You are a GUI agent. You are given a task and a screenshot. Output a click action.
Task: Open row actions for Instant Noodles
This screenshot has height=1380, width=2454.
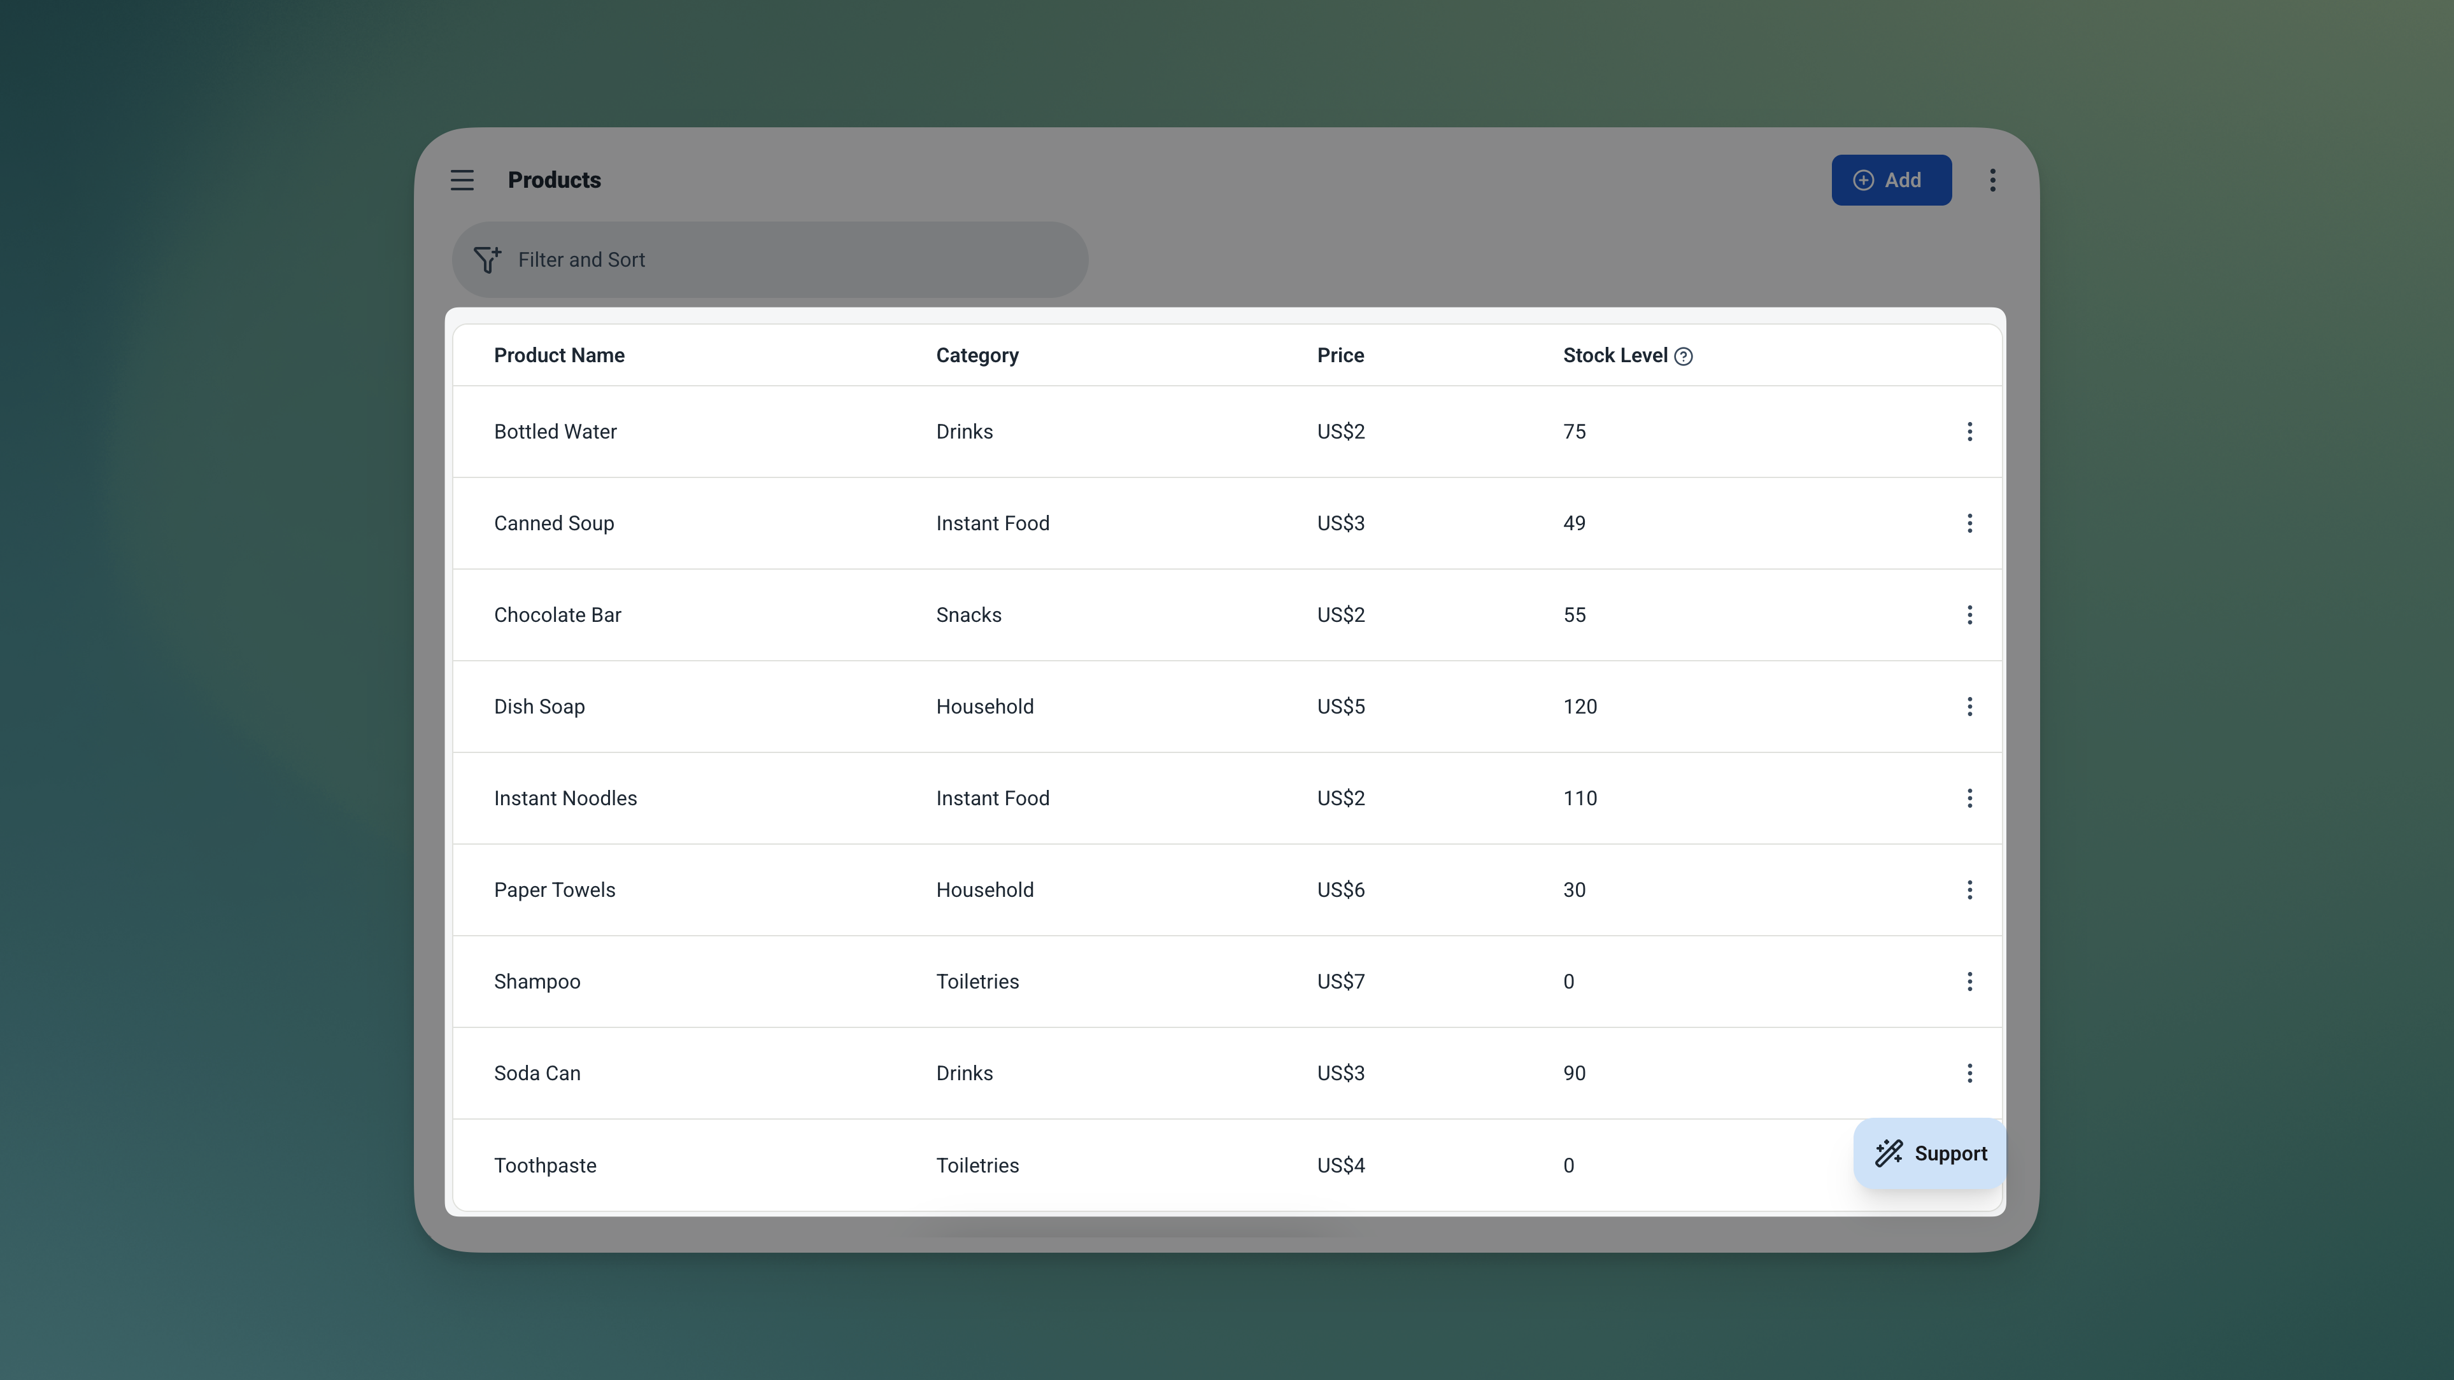1969,798
